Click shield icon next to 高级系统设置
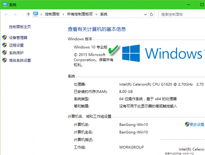The image size is (205, 155). click(x=5, y=60)
